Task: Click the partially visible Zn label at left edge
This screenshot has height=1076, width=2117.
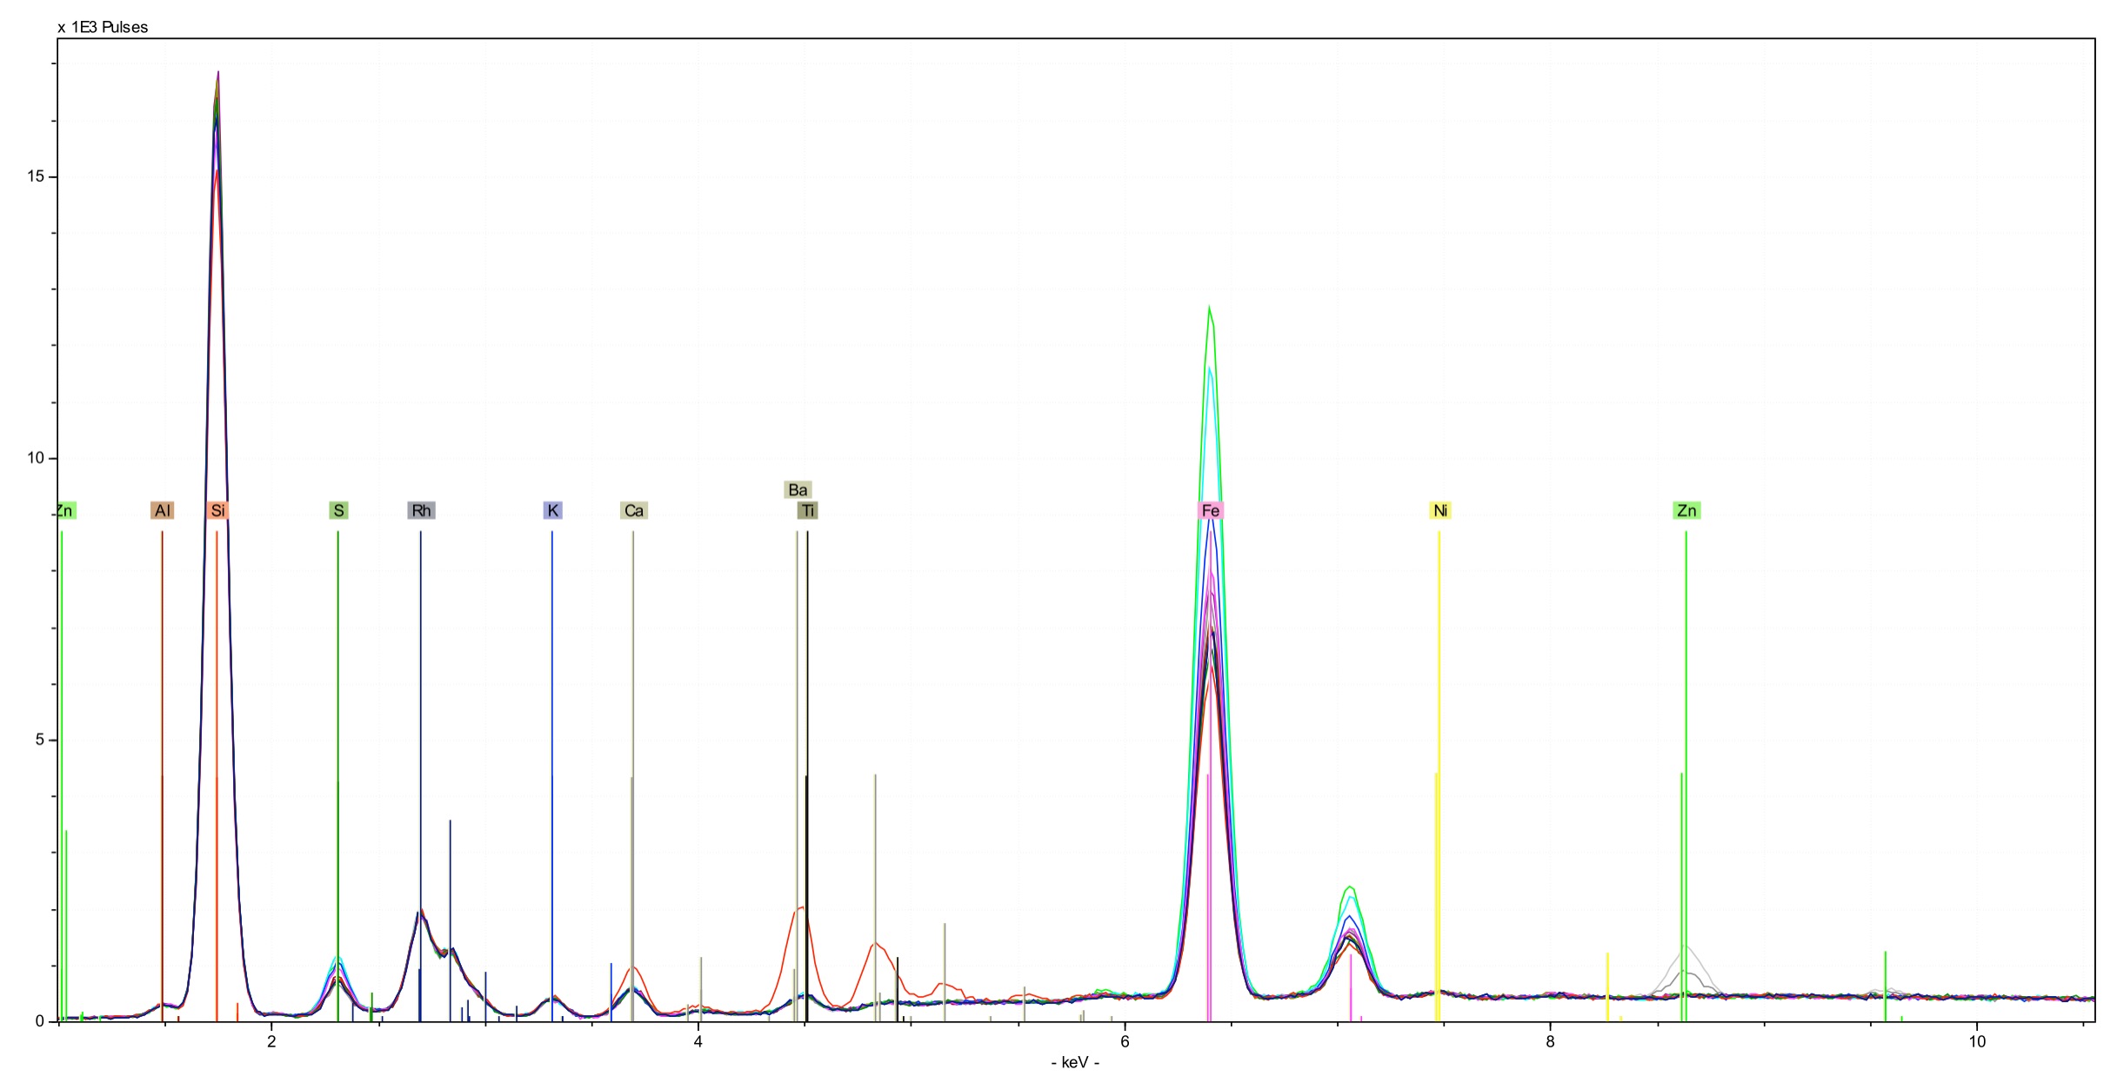Action: coord(65,510)
